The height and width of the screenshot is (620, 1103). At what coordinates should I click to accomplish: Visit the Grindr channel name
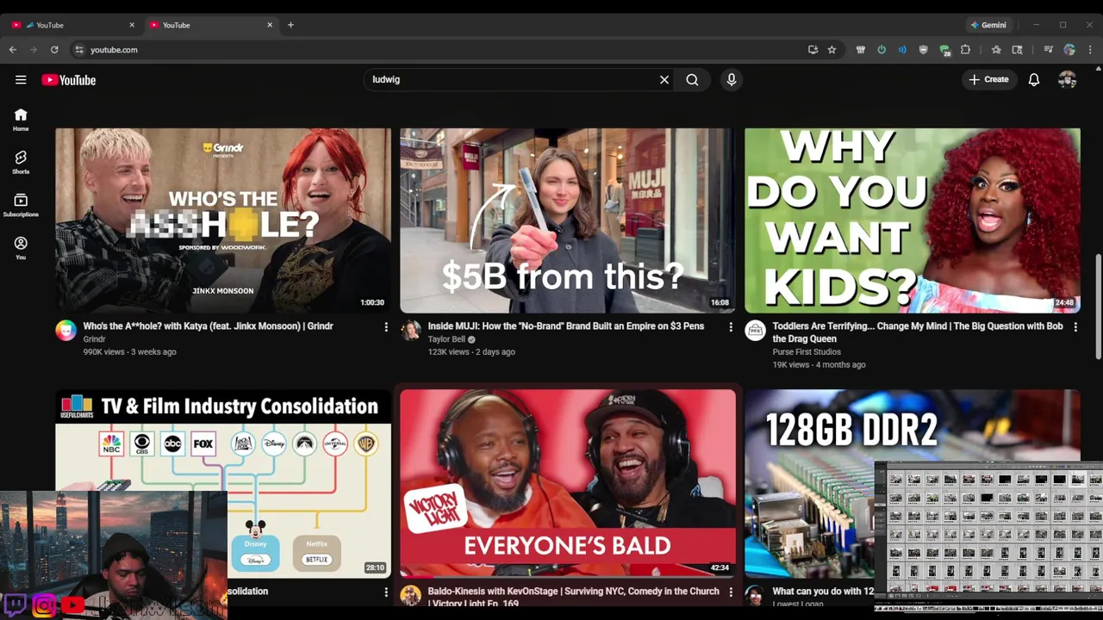click(x=94, y=339)
